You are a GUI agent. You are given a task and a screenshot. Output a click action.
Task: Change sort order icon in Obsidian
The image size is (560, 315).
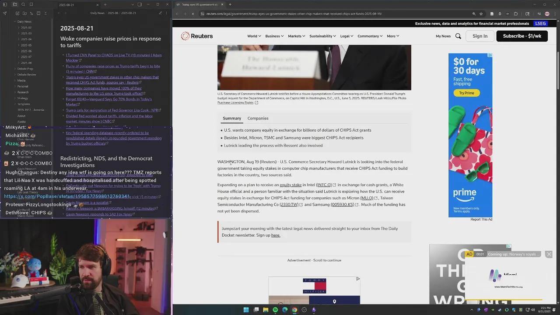[x=31, y=13]
